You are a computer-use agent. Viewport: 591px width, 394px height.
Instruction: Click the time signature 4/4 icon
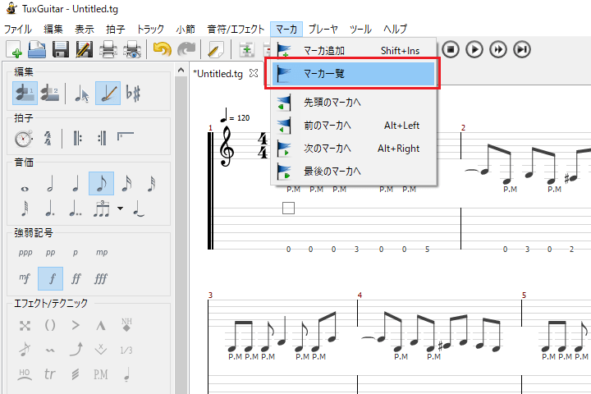click(48, 139)
